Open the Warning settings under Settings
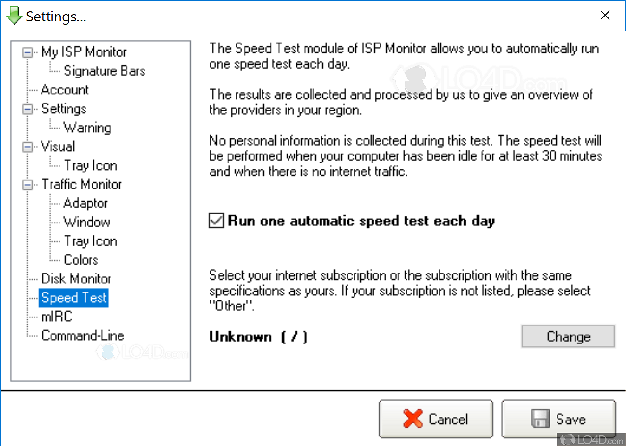The image size is (626, 446). coord(87,128)
